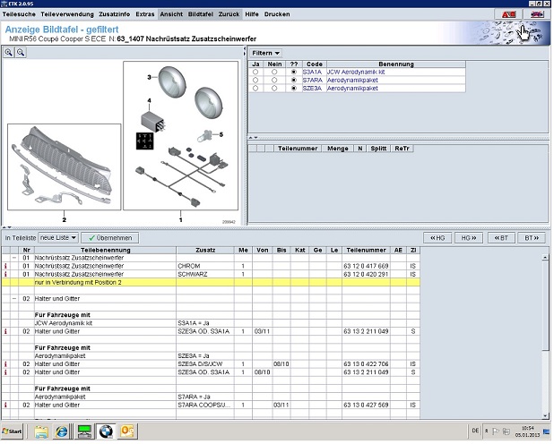Select Ja for S3A1A JCW Aerodynamik kit
Screen dimensions: 554x444
[x=255, y=73]
